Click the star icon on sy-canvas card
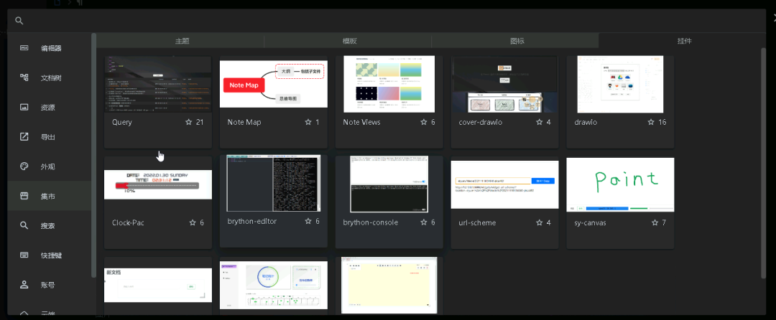Image resolution: width=776 pixels, height=320 pixels. point(655,222)
